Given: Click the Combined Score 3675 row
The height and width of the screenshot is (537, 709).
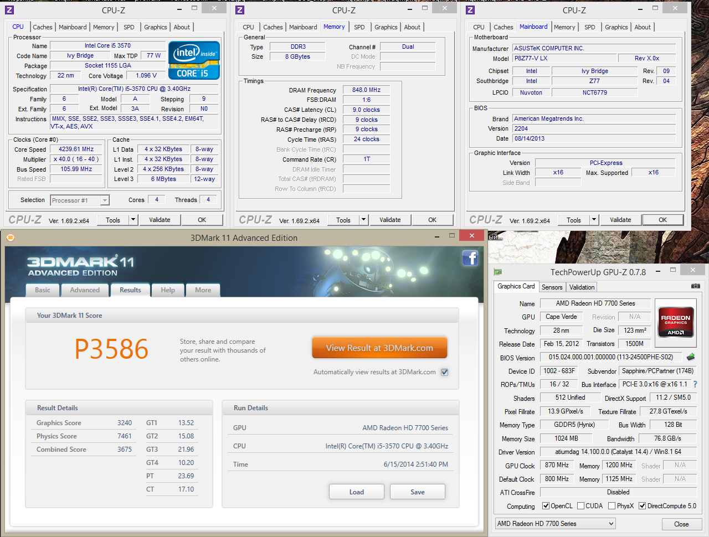Looking at the screenshot, I should [x=84, y=450].
